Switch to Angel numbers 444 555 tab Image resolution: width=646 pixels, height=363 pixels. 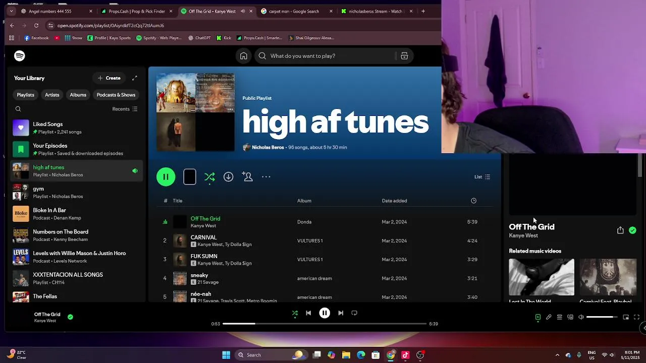click(57, 11)
